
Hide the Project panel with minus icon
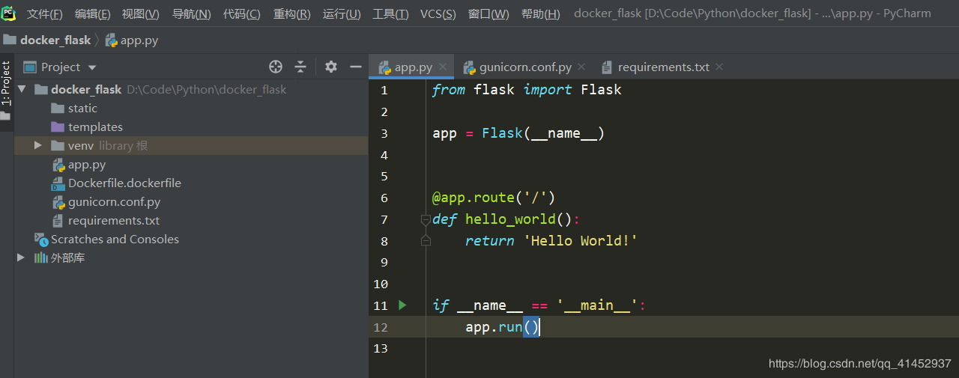[x=355, y=67]
